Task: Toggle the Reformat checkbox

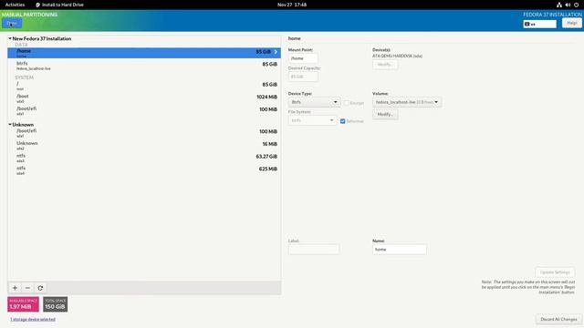Action: 343,121
